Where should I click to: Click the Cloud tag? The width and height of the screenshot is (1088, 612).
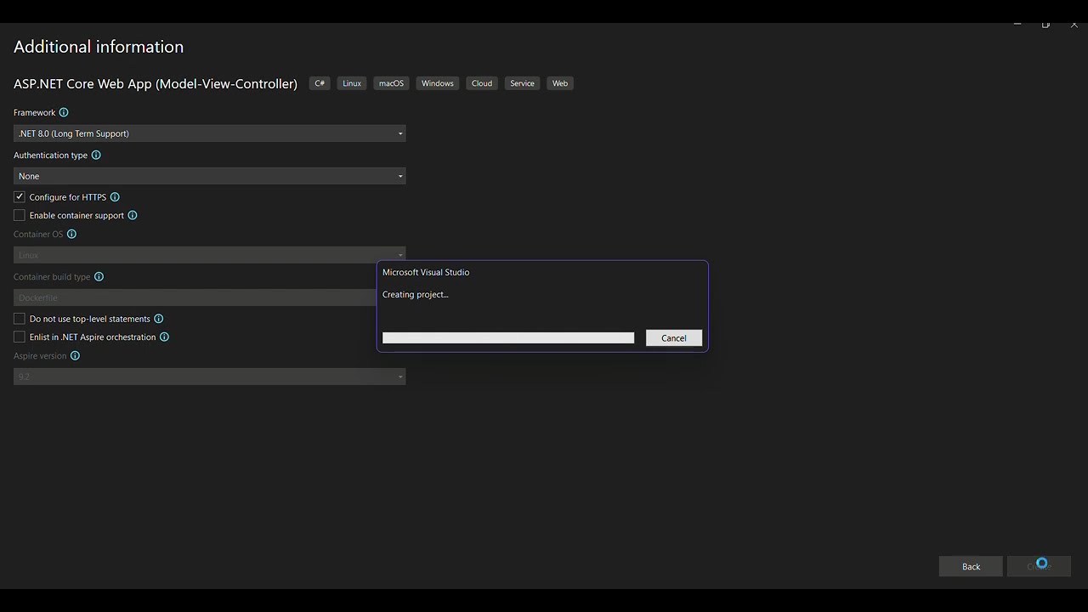482,83
